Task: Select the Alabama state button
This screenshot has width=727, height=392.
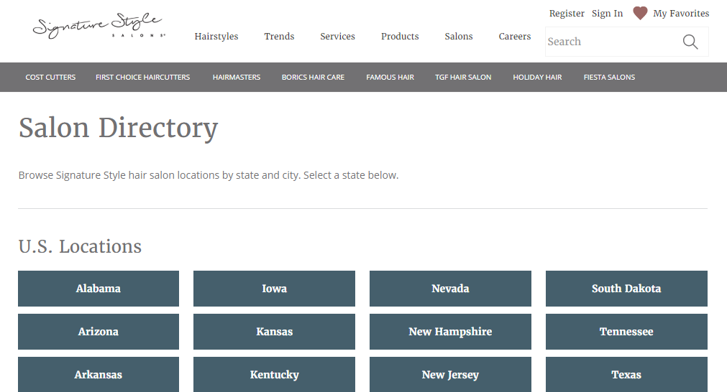Action: coord(99,289)
